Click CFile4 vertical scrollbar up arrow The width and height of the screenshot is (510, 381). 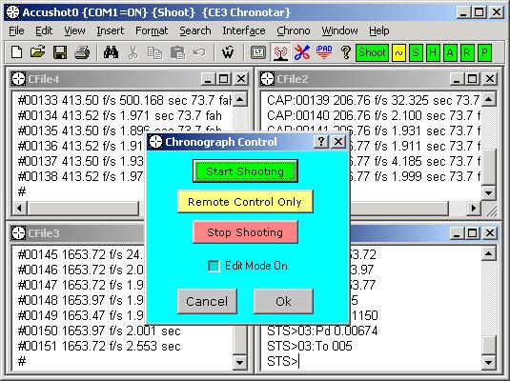(240, 99)
